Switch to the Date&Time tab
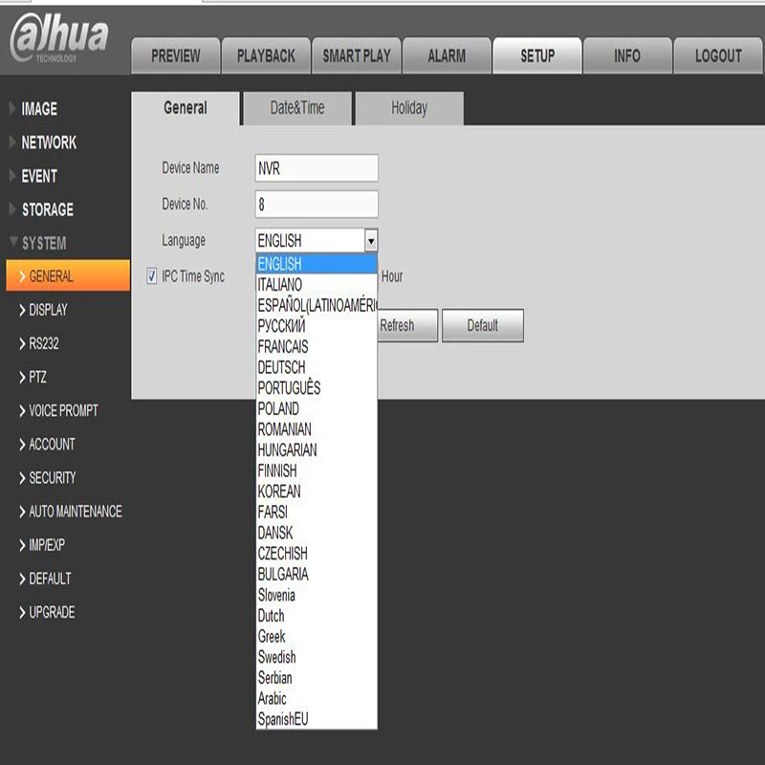 click(x=297, y=108)
